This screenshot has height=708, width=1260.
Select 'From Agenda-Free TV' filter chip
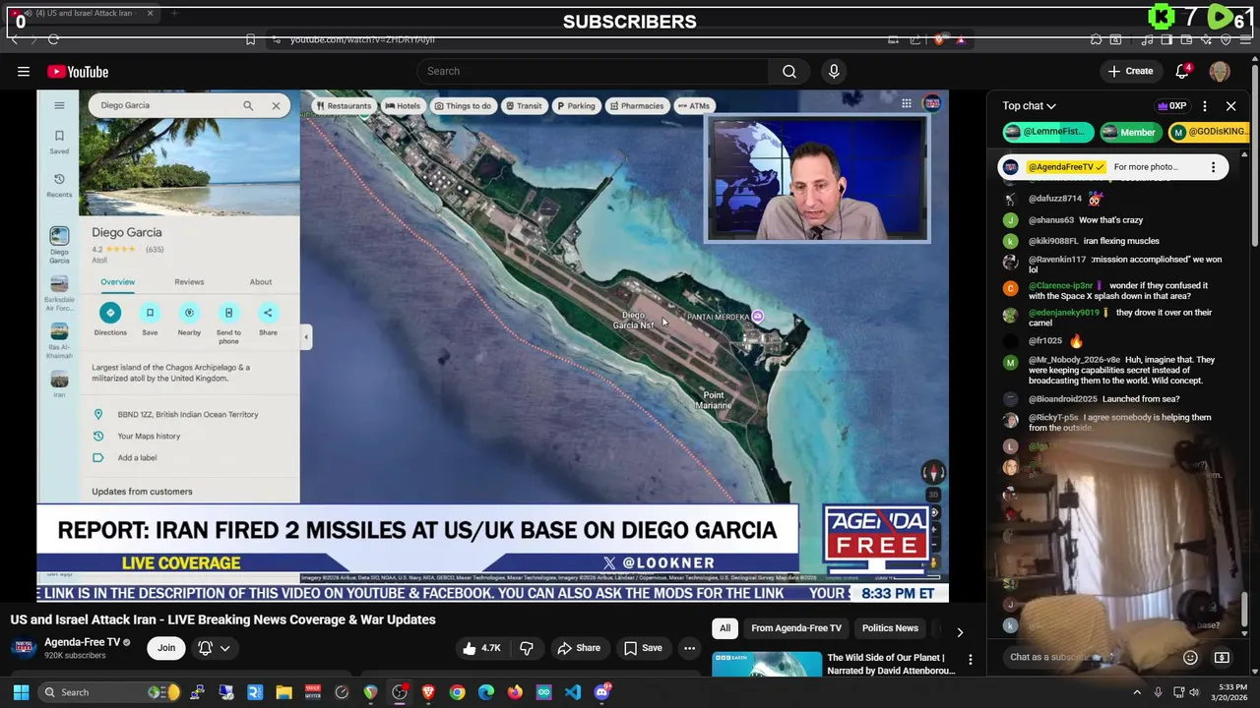coord(796,628)
